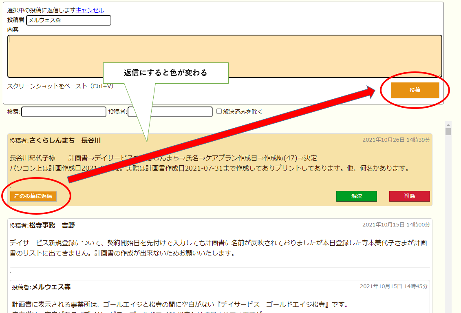The height and width of the screenshot is (313, 461).
Task: Click the 2021年10月15日 14時45分 reply timestamp
Action: (x=393, y=286)
